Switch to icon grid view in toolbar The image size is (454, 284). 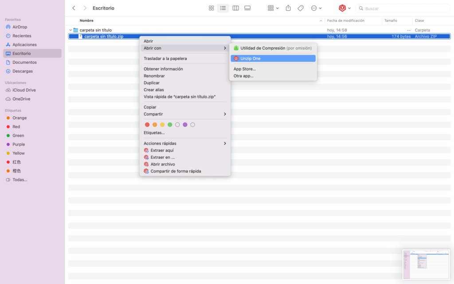(211, 8)
